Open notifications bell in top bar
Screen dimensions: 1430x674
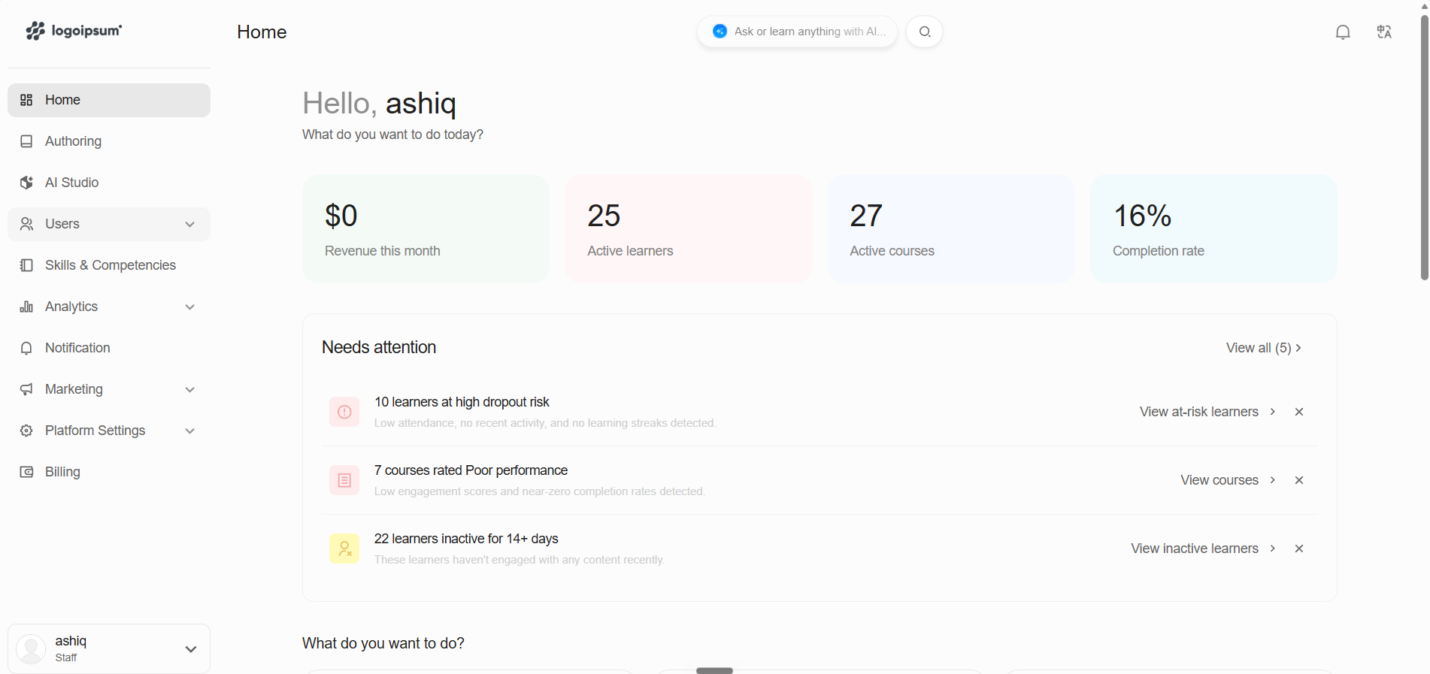click(1343, 32)
